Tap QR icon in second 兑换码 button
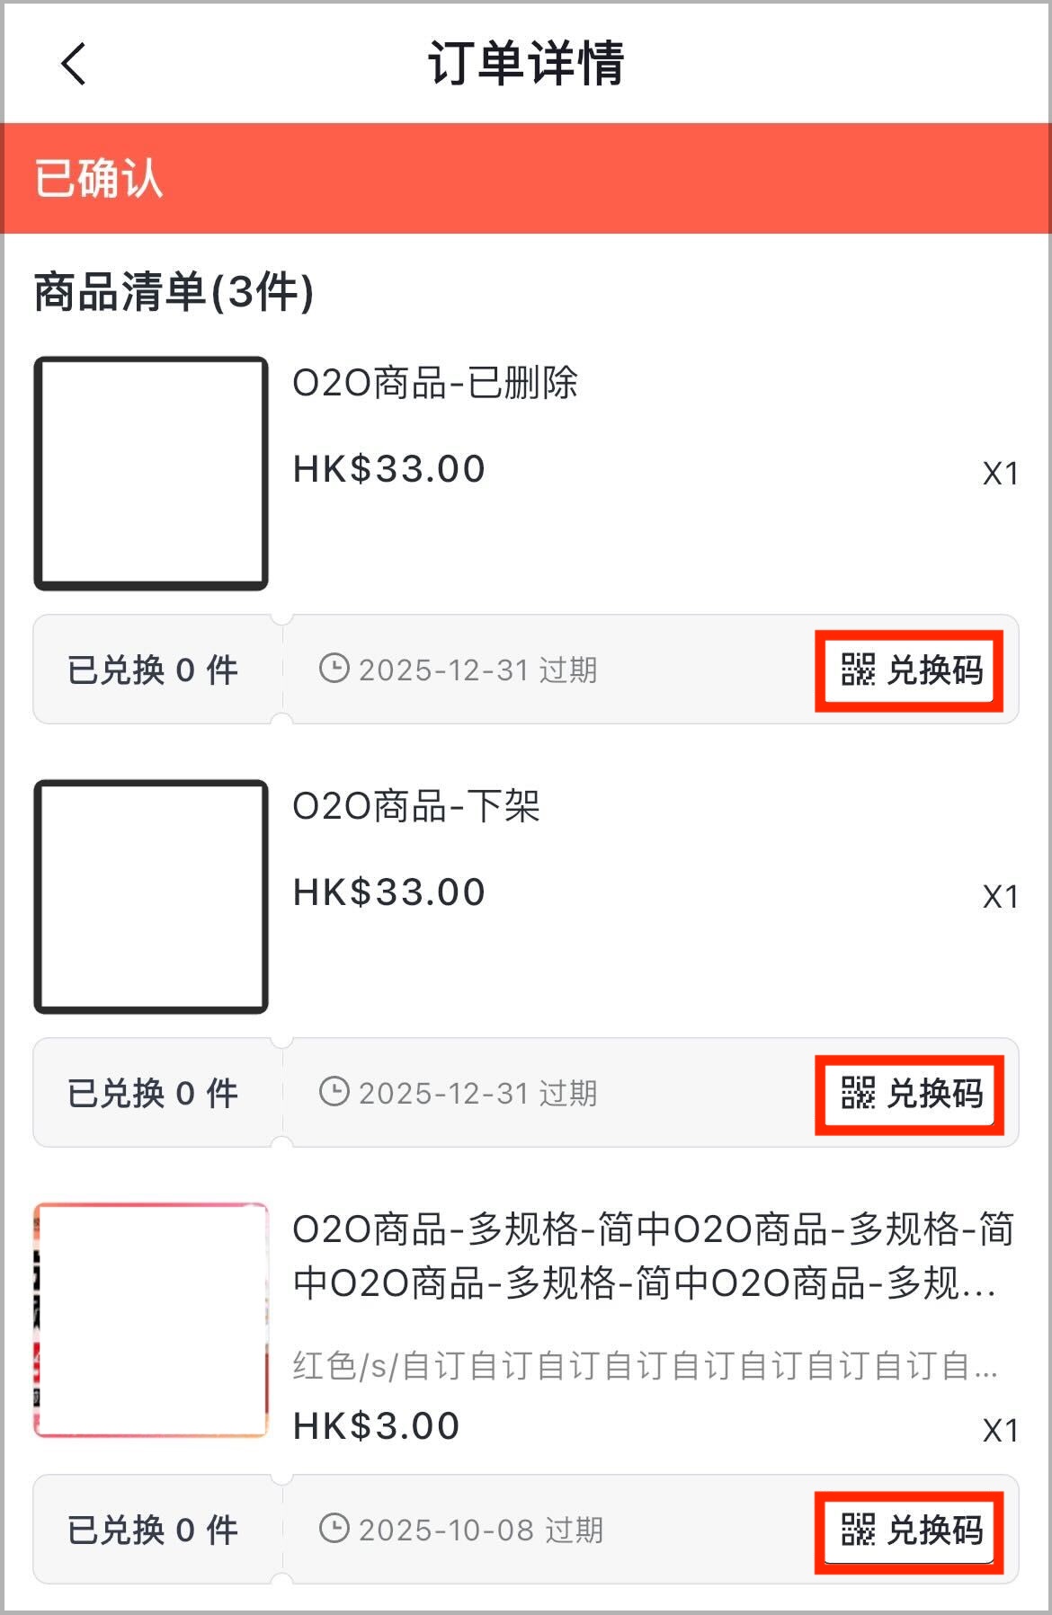This screenshot has width=1052, height=1615. pos(858,1093)
